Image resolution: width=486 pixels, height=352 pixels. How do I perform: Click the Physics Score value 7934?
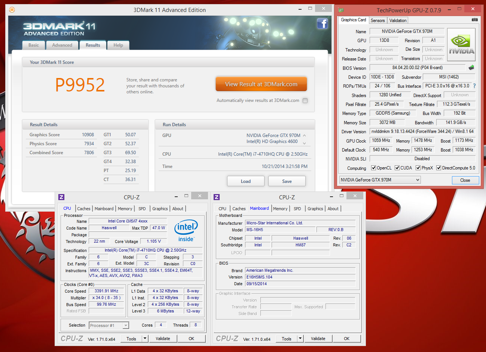89,144
